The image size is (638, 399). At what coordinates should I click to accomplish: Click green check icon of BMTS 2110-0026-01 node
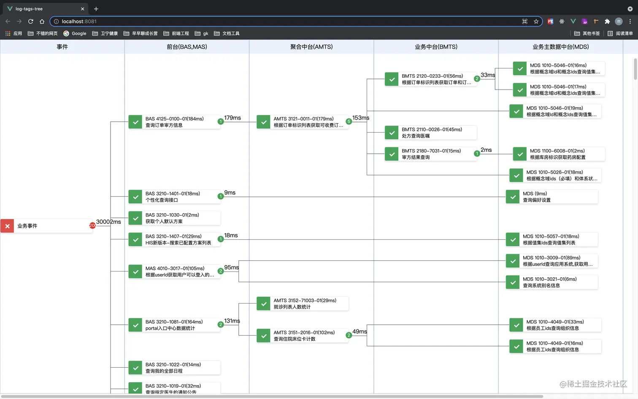[392, 133]
